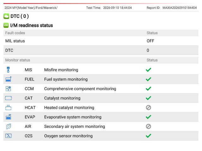Image resolution: width=202 pixels, height=151 pixels.
Task: Click the DTC count row
Action: (101, 50)
